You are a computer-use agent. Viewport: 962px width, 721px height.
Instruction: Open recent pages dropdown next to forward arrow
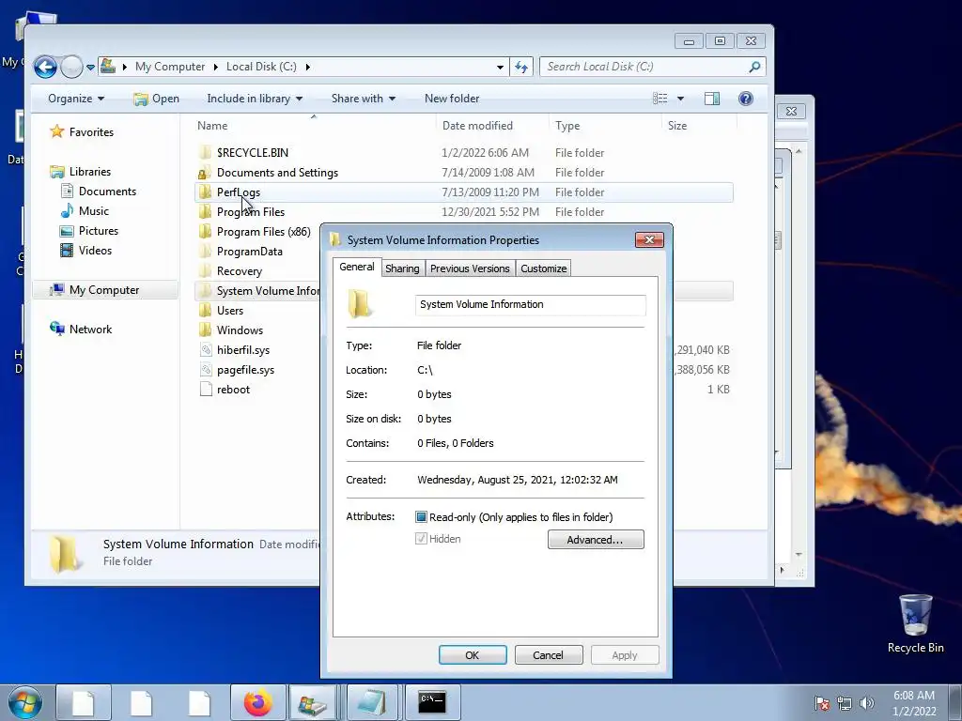click(x=90, y=67)
